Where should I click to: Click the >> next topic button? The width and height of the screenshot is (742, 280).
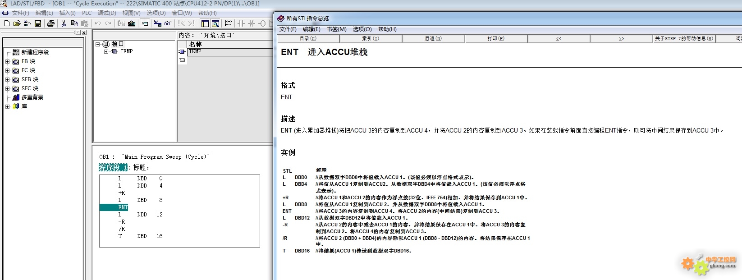(x=621, y=39)
